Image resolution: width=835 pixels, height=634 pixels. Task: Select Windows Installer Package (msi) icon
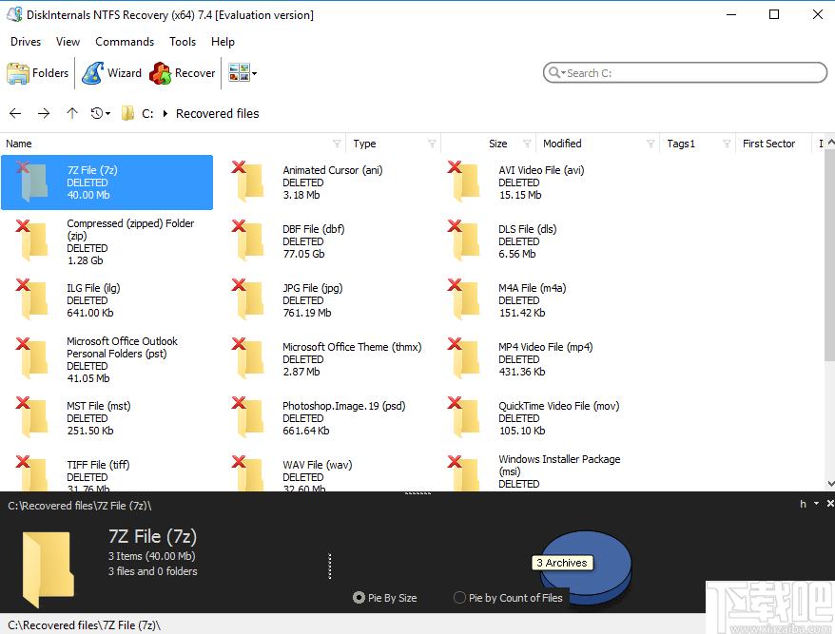[464, 473]
